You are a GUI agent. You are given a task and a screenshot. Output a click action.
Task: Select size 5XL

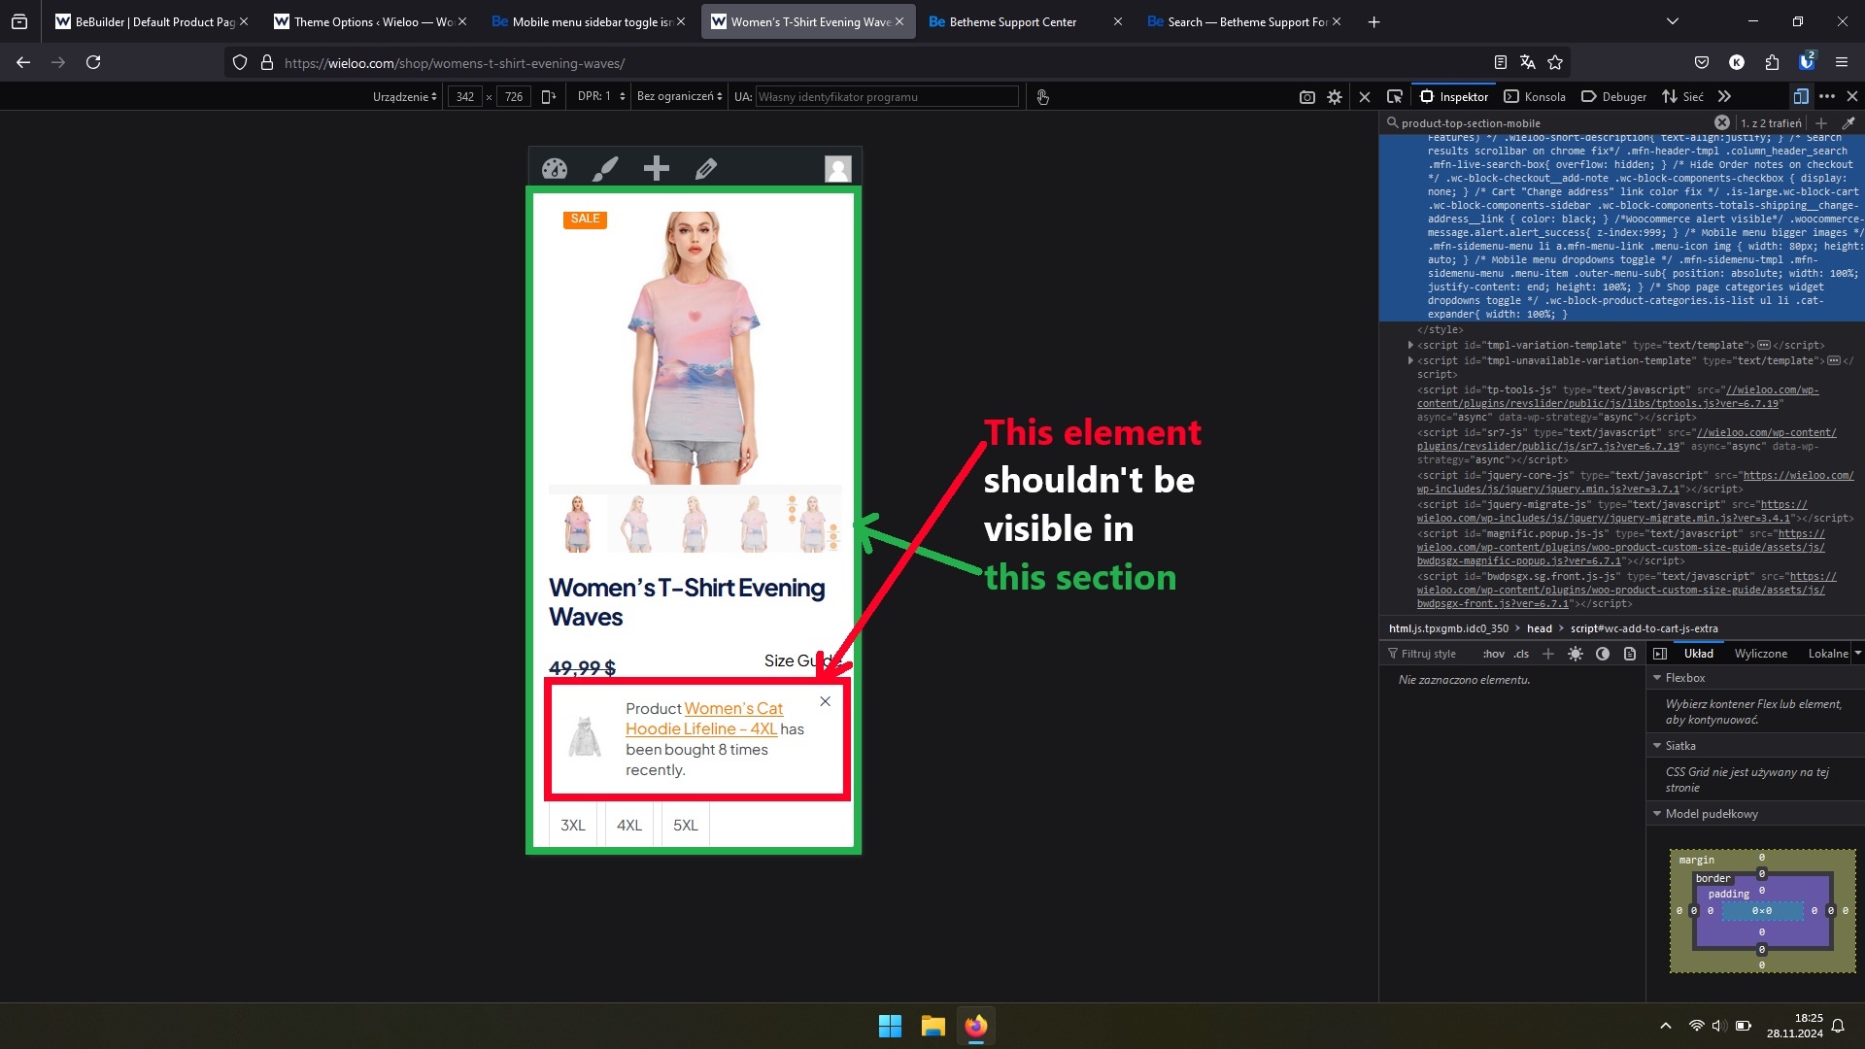(686, 826)
